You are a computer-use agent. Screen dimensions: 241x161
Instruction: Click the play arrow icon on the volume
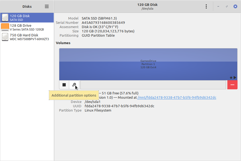(x=235, y=77)
